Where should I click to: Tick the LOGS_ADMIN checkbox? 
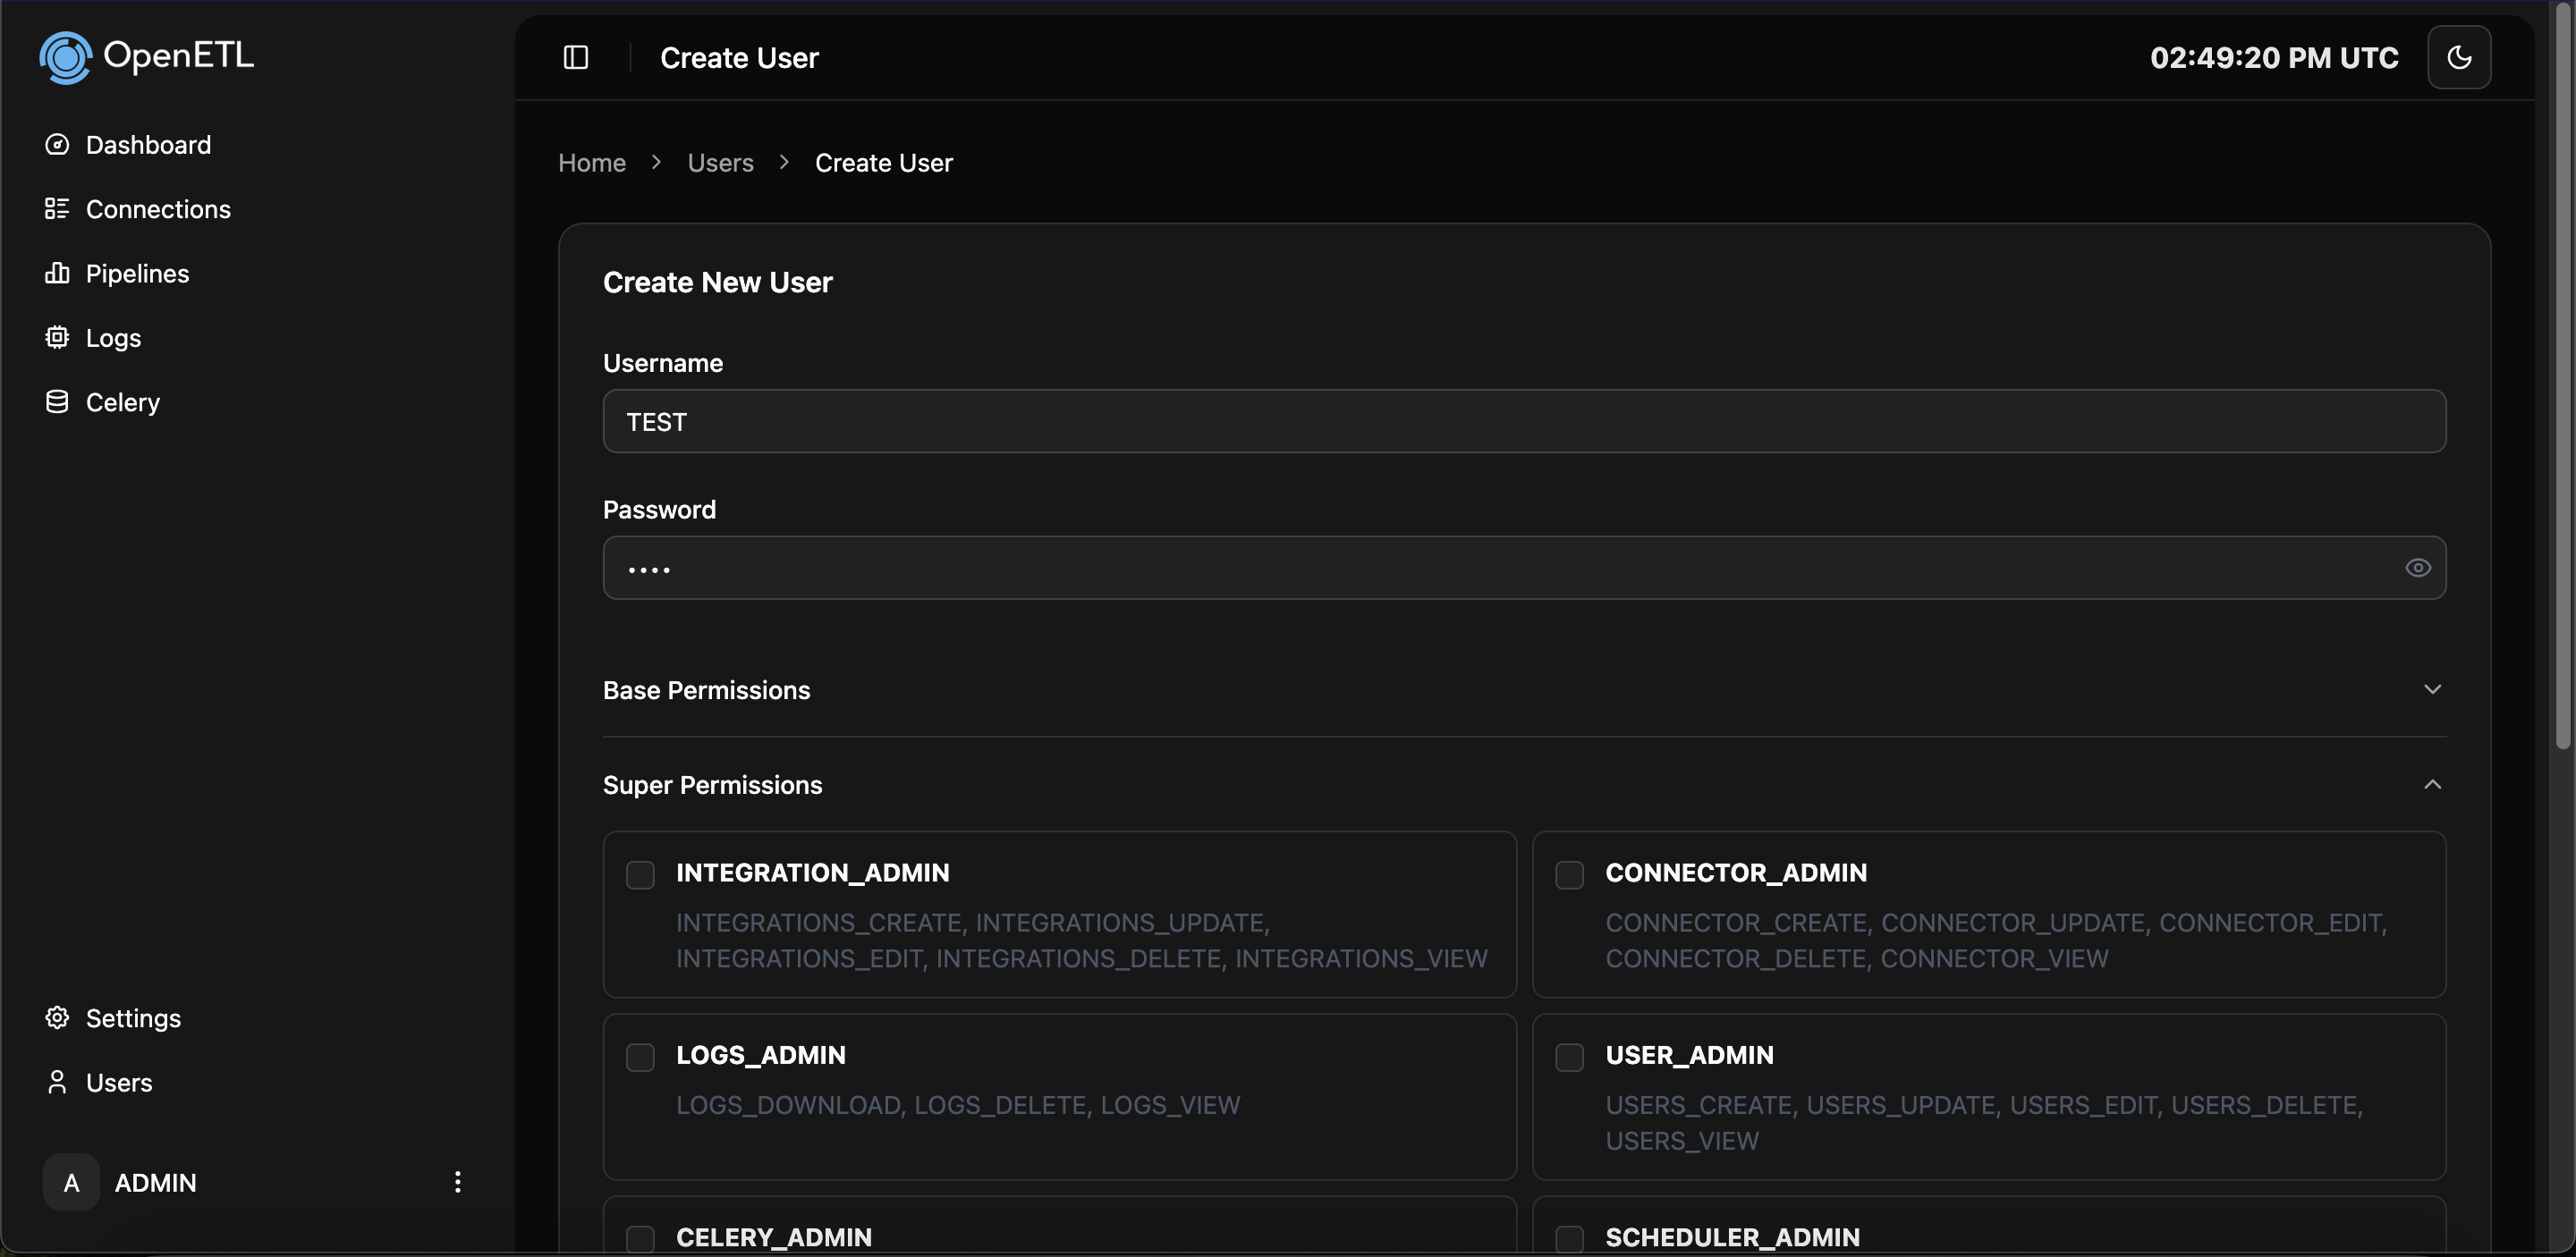(x=640, y=1057)
